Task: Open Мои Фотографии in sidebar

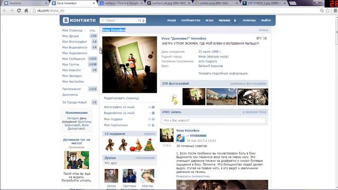Action: click(74, 42)
